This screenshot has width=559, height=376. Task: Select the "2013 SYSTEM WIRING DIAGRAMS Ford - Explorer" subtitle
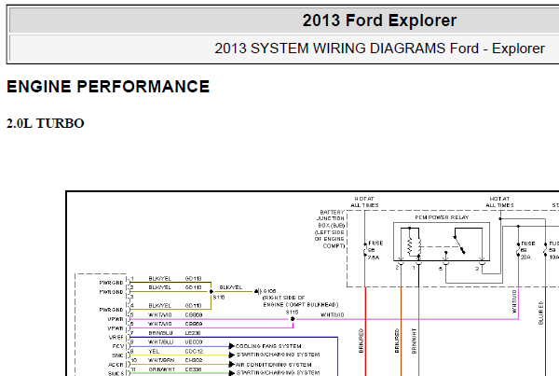tap(379, 49)
